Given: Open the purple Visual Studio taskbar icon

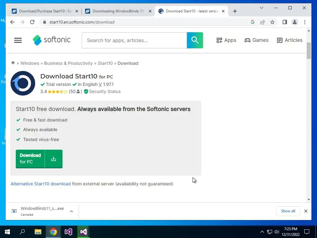Looking at the screenshot, I should click(x=68, y=232).
